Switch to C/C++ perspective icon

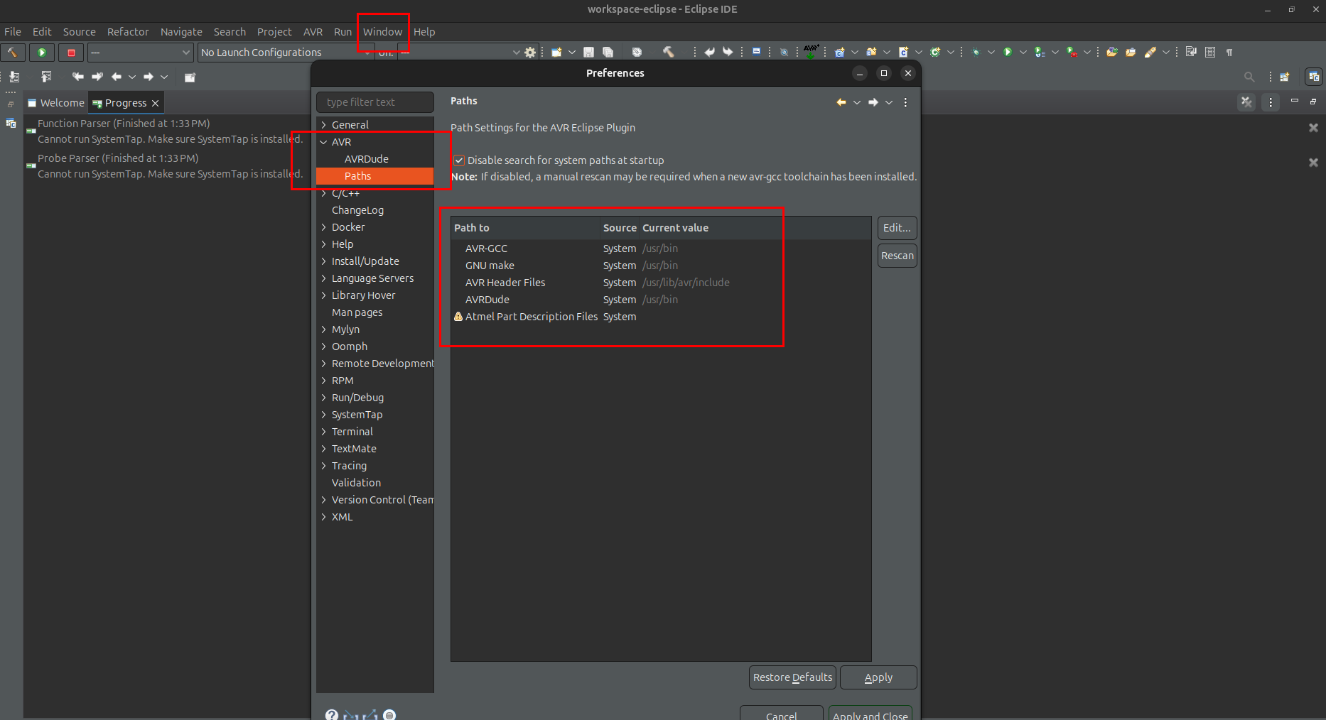click(x=1314, y=77)
